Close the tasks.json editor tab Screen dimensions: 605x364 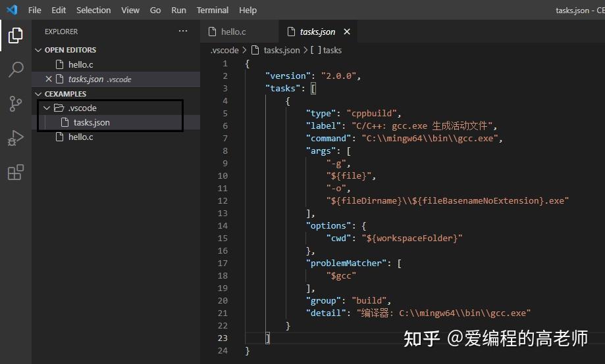347,32
